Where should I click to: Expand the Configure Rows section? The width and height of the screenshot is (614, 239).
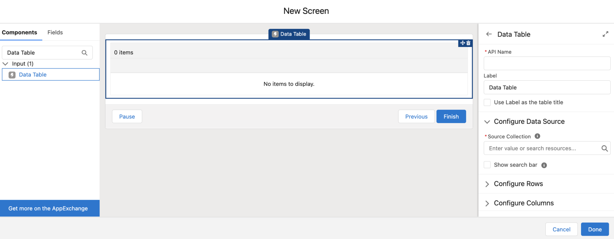click(x=487, y=184)
